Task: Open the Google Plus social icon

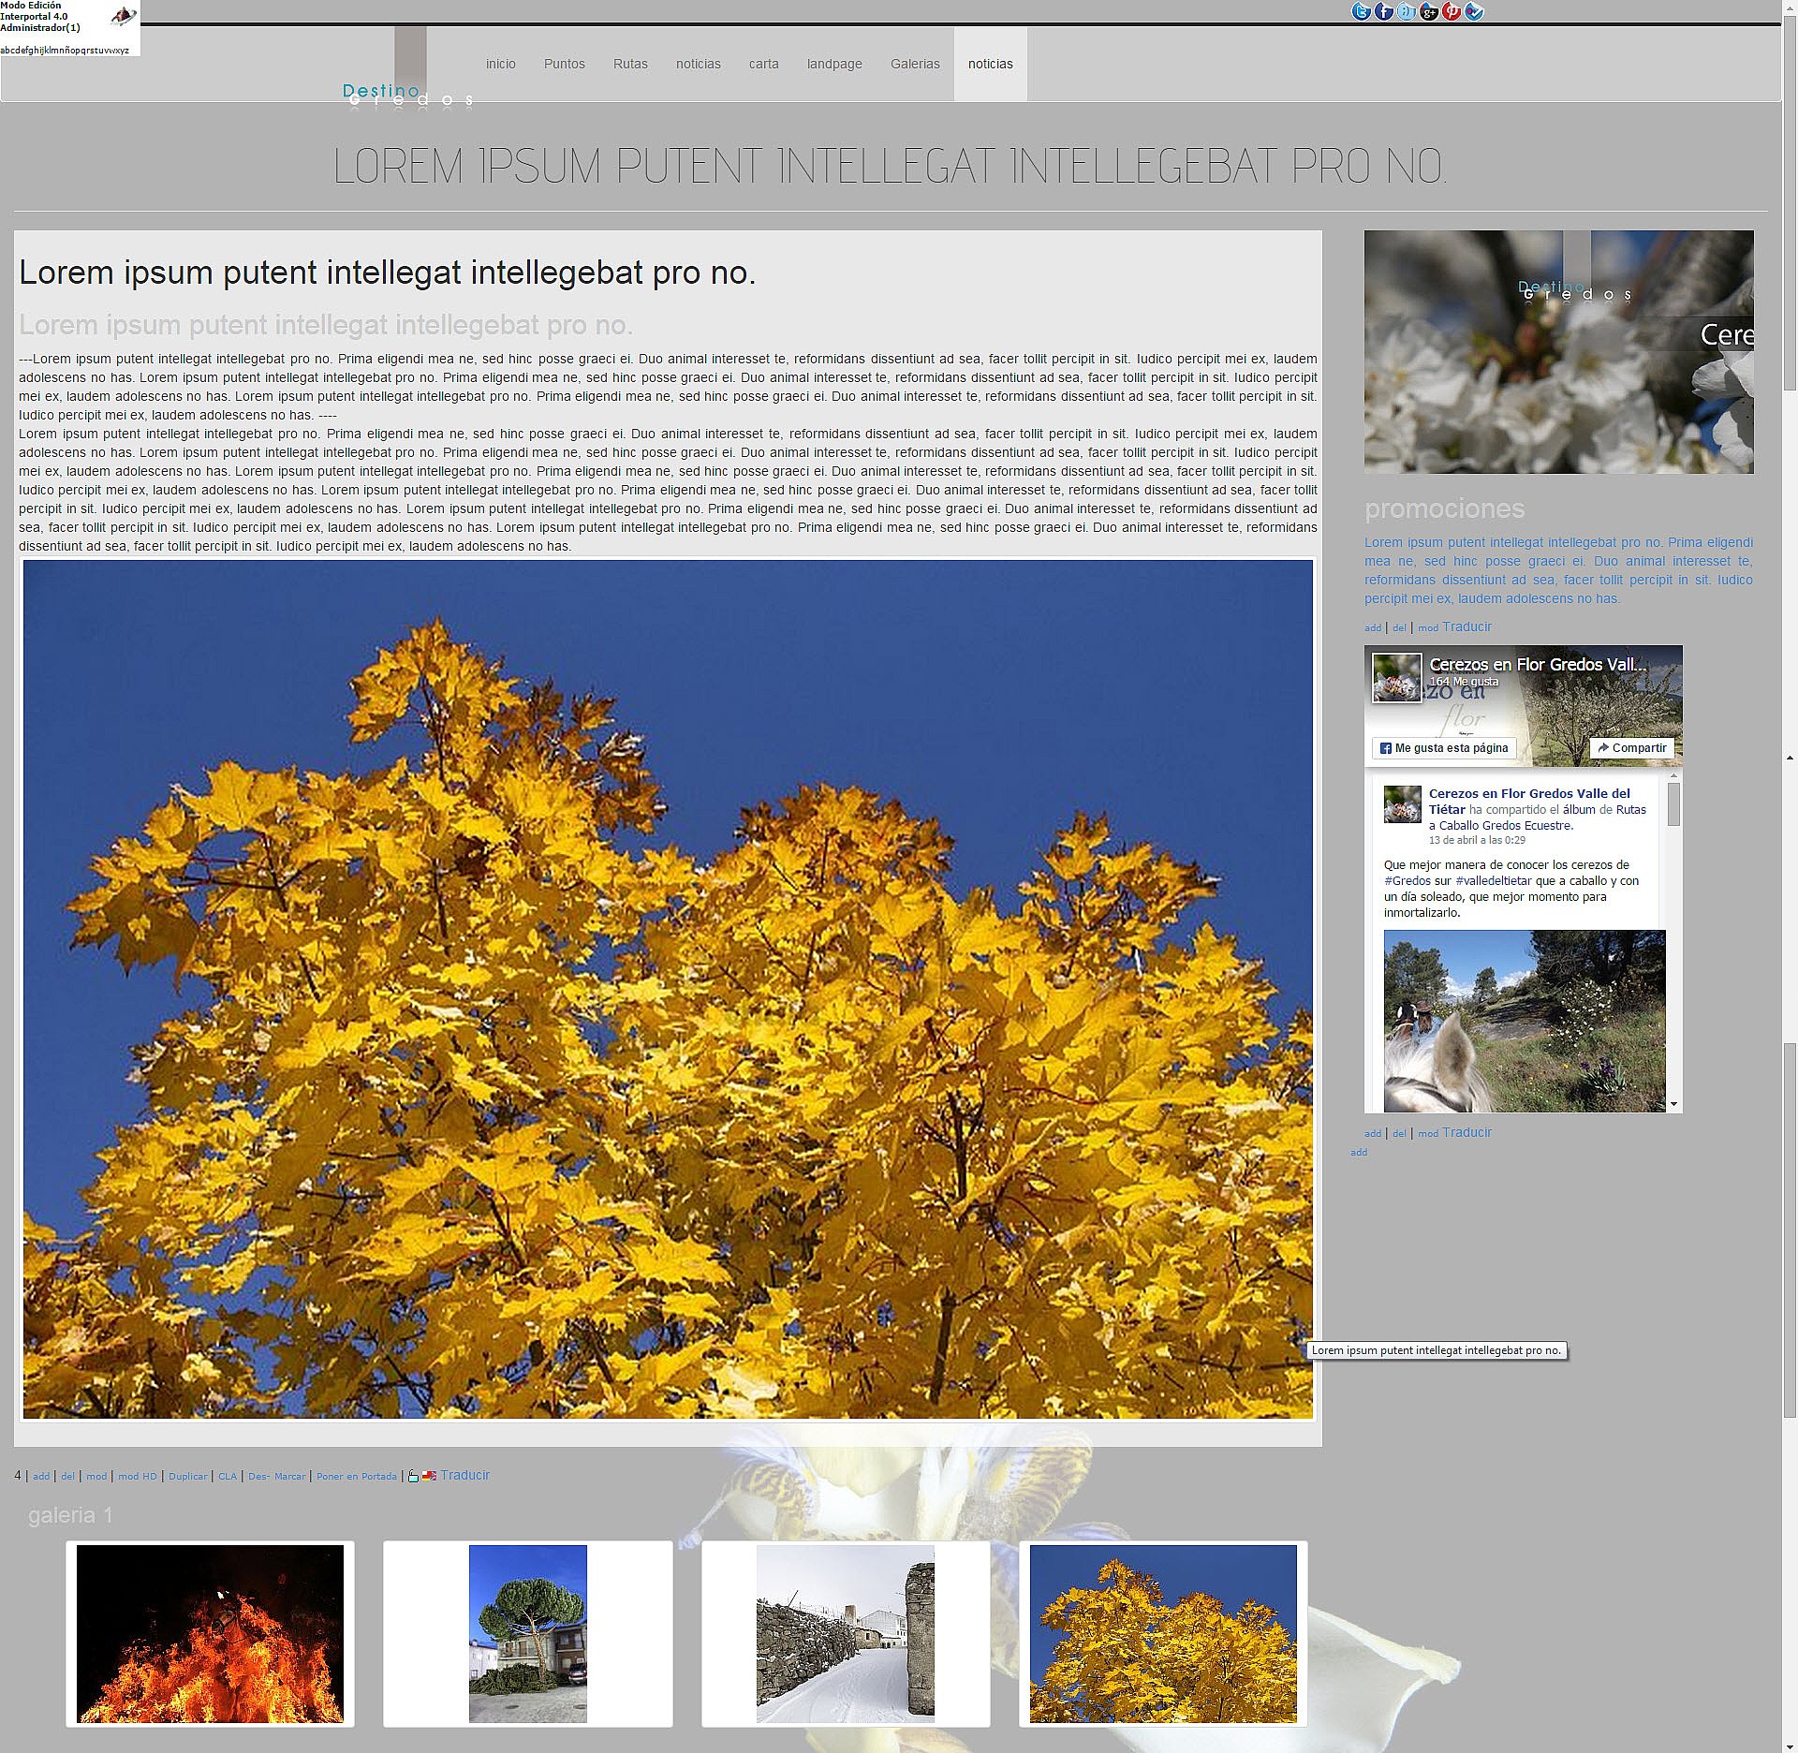Action: tap(1428, 11)
